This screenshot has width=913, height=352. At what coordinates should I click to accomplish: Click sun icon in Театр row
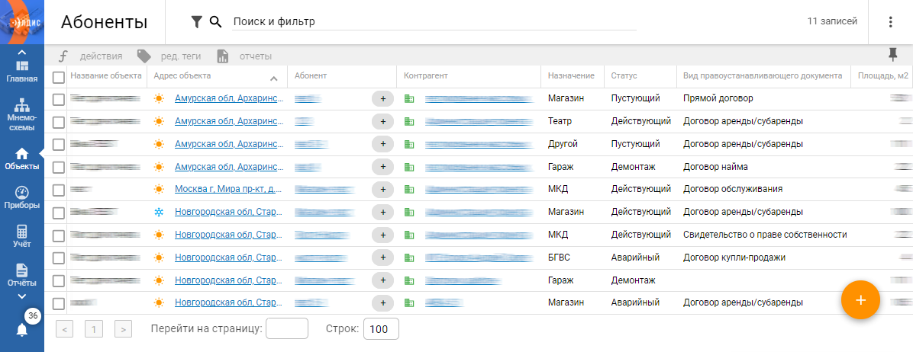coord(158,121)
